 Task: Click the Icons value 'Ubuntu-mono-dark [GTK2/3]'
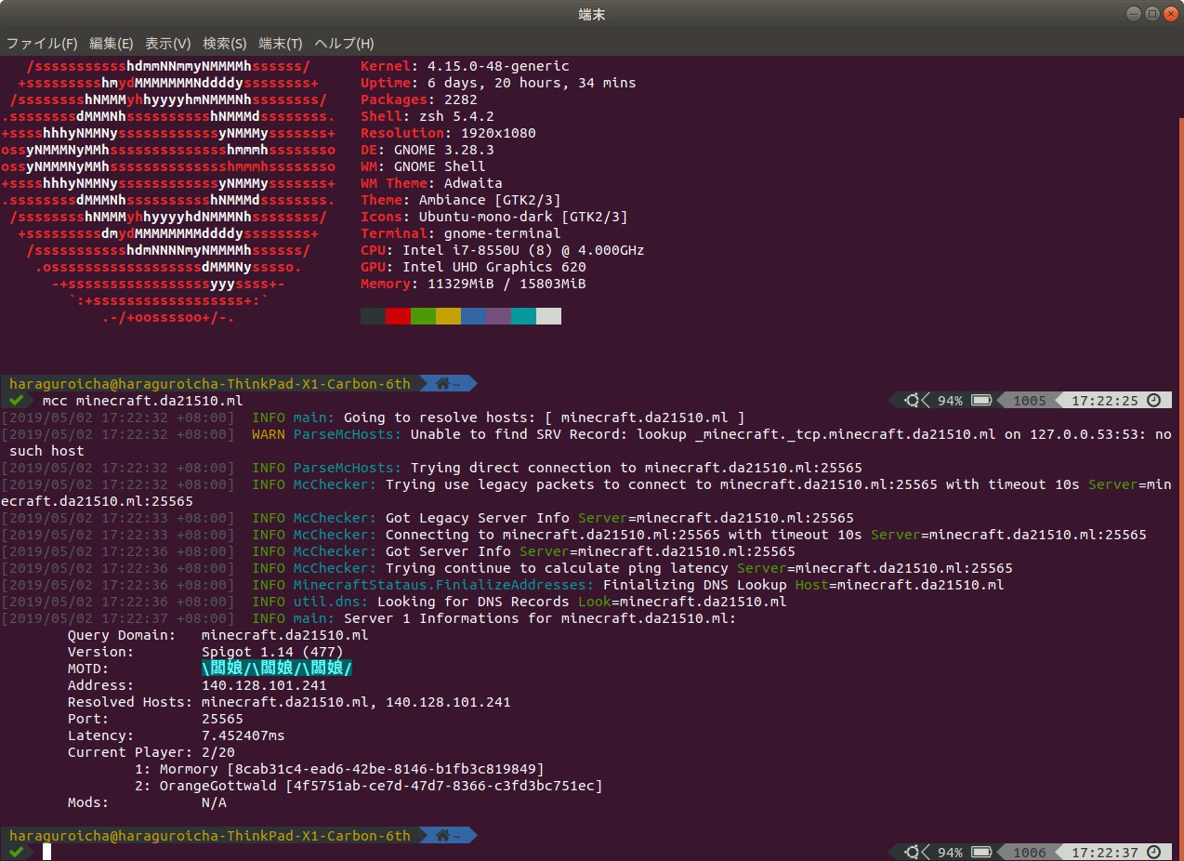(522, 217)
